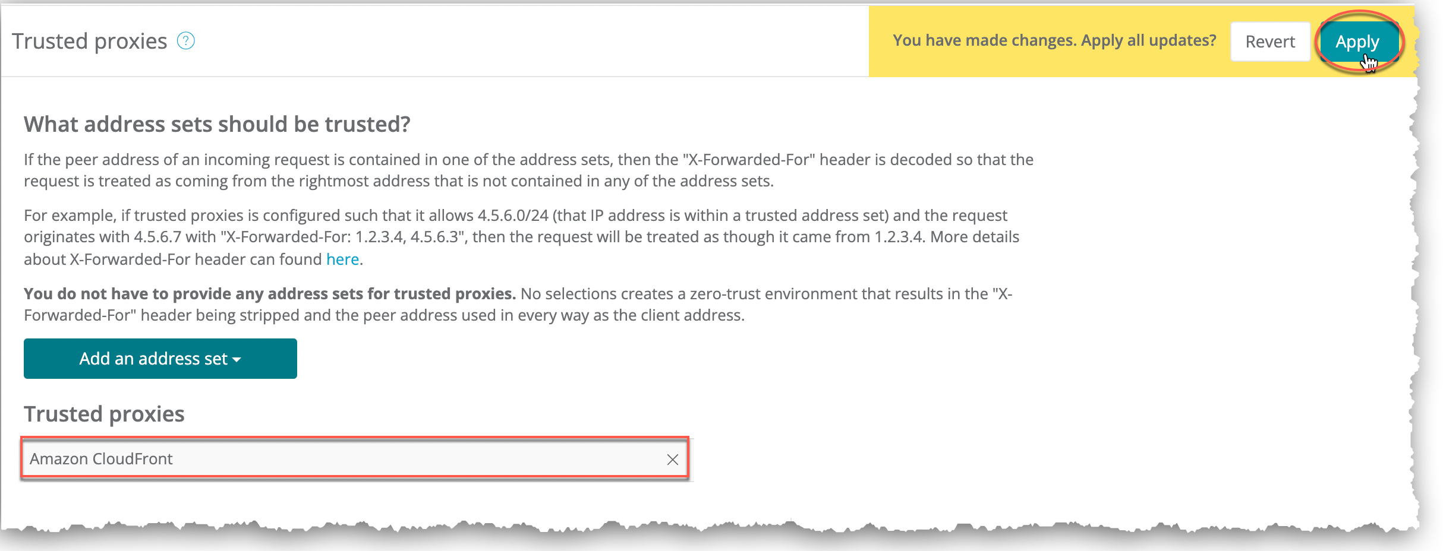Apply all updates with the Apply button
This screenshot has height=551, width=1443.
coord(1357,42)
